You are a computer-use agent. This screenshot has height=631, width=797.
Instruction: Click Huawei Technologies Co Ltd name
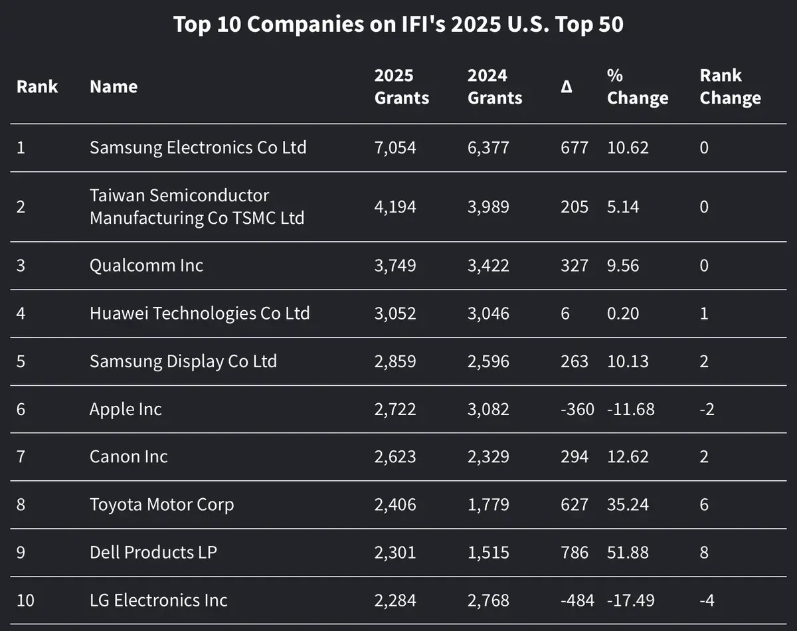pos(199,313)
